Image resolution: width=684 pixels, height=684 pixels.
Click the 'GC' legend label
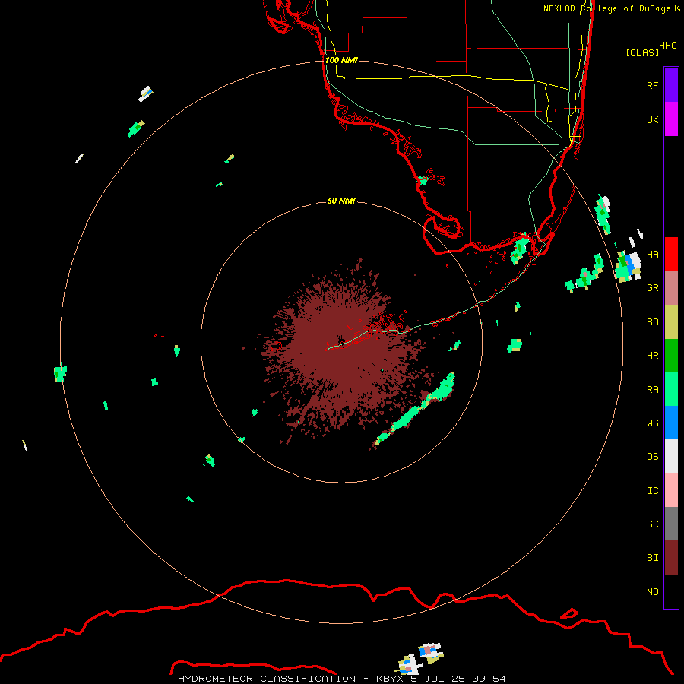point(652,524)
